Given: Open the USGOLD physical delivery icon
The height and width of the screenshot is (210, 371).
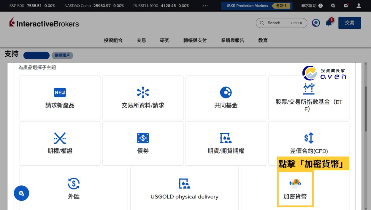Looking at the screenshot, I should tap(184, 184).
